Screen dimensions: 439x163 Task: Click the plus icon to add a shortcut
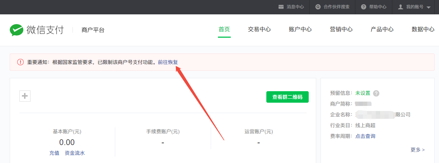[x=25, y=96]
